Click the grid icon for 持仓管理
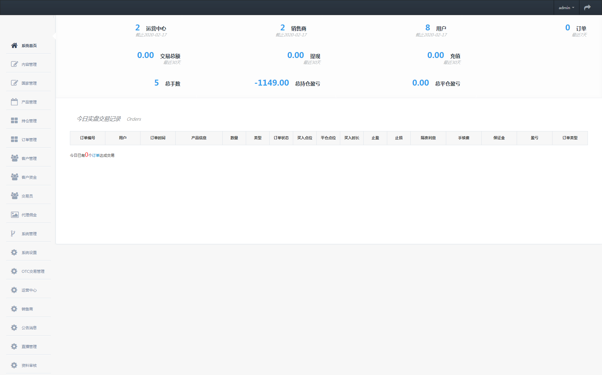The width and height of the screenshot is (602, 375). [x=14, y=121]
